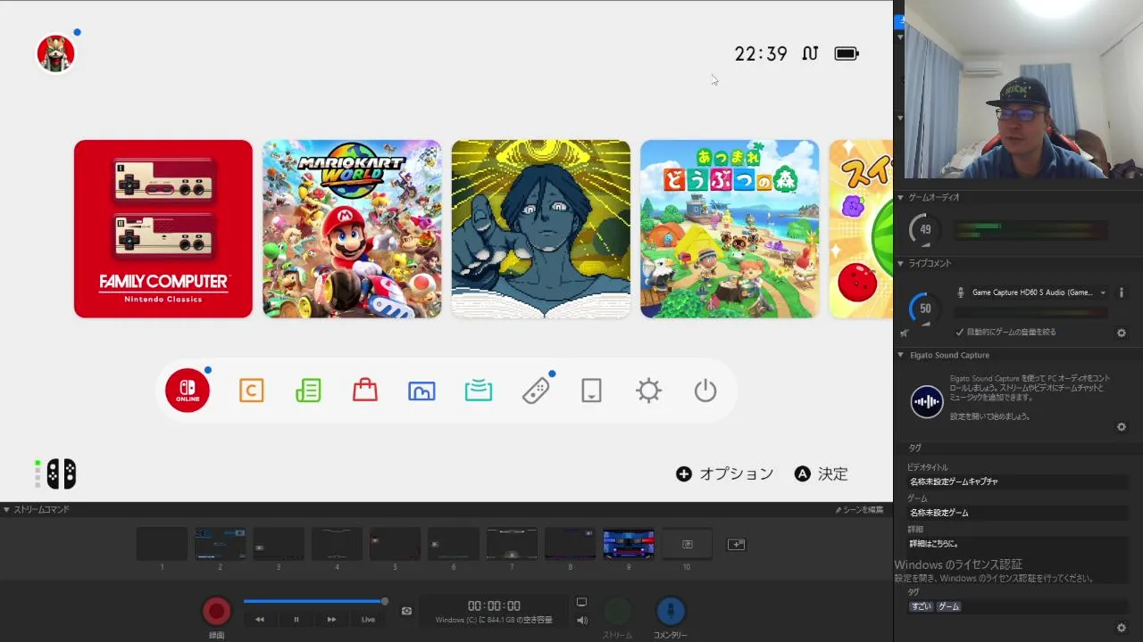
Task: Select the Suika Game watermelon tile
Action: [x=861, y=228]
